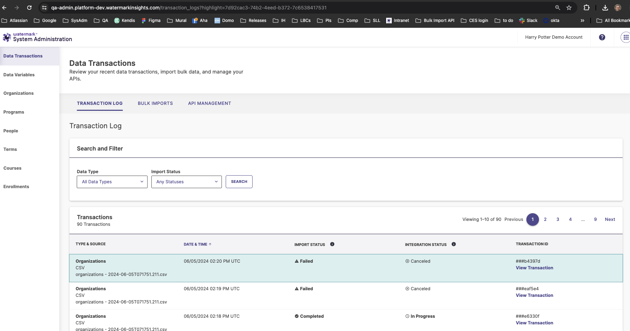This screenshot has height=331, width=630.
Task: Click the Integration Status info icon
Action: [x=453, y=244]
